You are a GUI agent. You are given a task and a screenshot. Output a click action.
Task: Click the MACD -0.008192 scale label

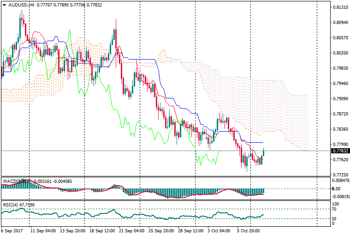pos(340,196)
